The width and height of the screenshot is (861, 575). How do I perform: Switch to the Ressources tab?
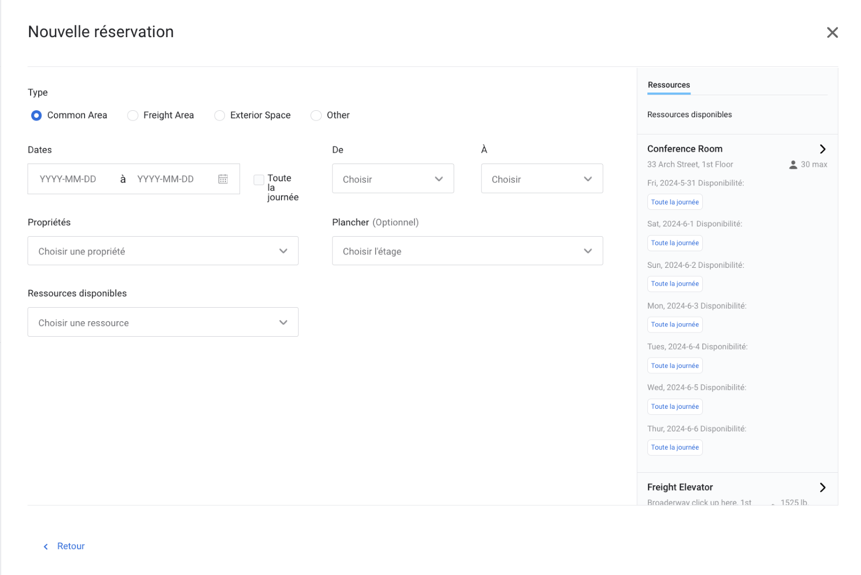[x=668, y=85]
